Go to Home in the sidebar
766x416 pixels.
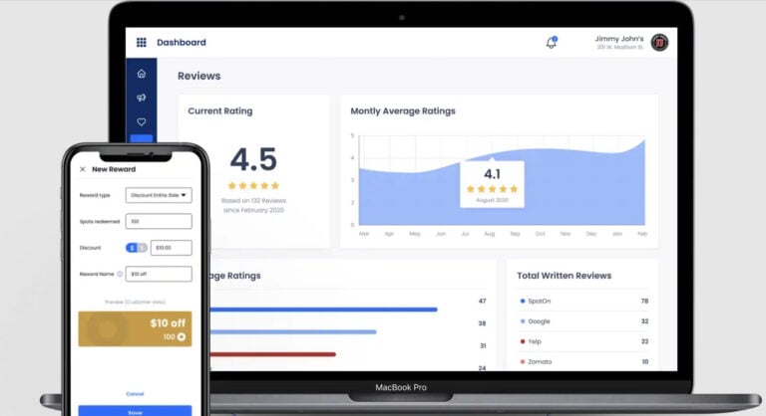(x=142, y=74)
